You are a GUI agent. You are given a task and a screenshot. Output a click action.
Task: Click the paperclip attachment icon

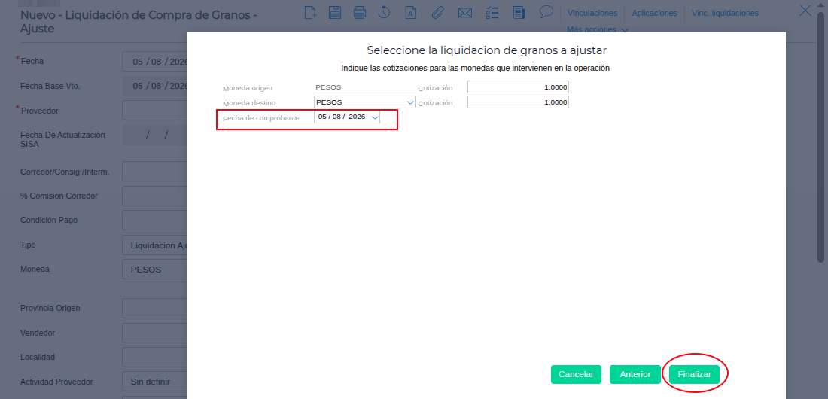(x=437, y=12)
